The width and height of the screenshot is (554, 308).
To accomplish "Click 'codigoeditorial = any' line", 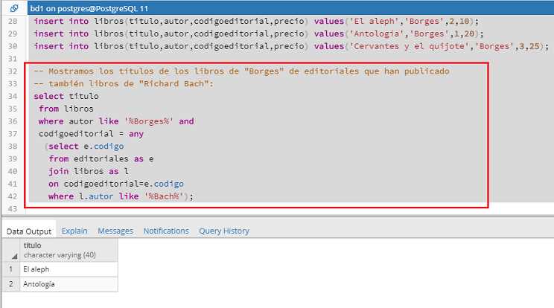I will coord(91,134).
